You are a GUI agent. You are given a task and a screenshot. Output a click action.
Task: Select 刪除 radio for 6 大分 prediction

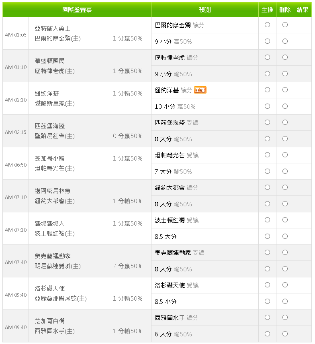click(x=285, y=334)
